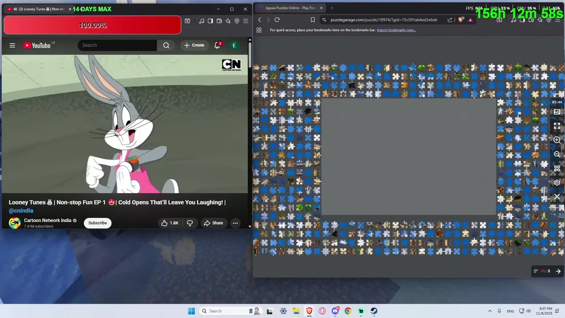The width and height of the screenshot is (565, 318).
Task: Click the Import bookmarks now link
Action: pos(396,30)
